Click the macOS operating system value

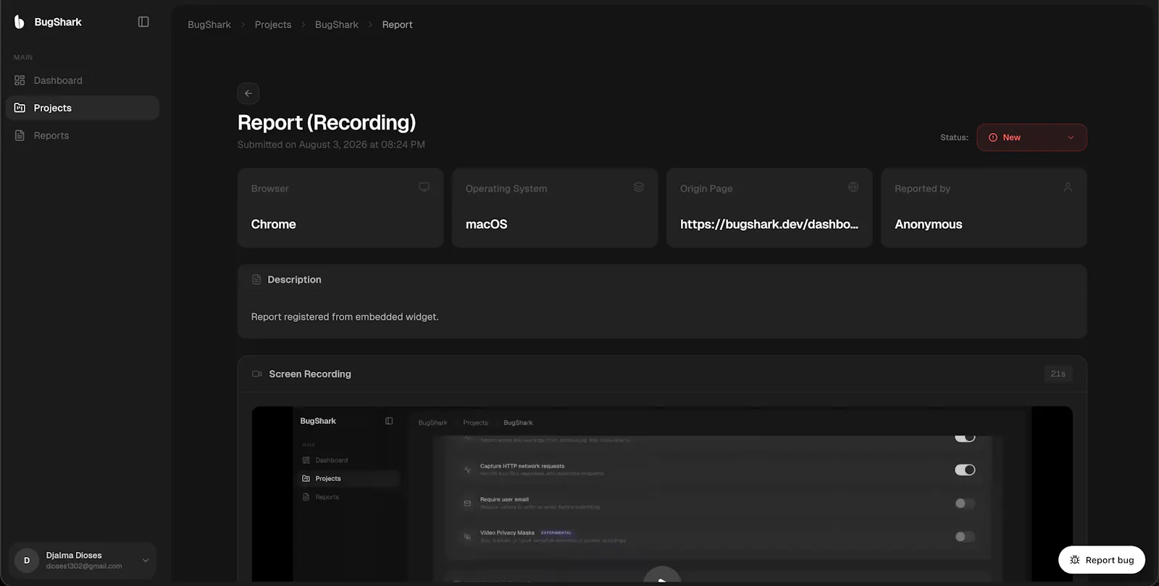click(x=487, y=224)
